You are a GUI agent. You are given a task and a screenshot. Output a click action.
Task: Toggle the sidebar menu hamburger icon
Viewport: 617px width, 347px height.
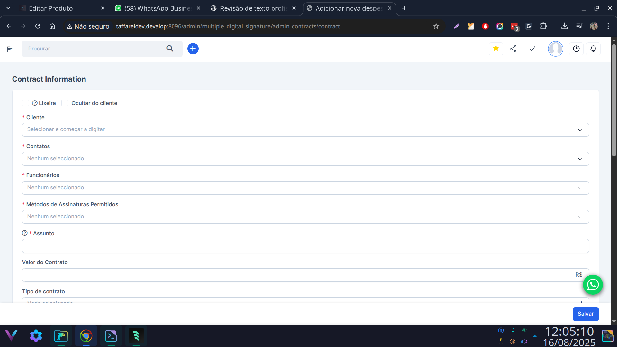pyautogui.click(x=10, y=49)
